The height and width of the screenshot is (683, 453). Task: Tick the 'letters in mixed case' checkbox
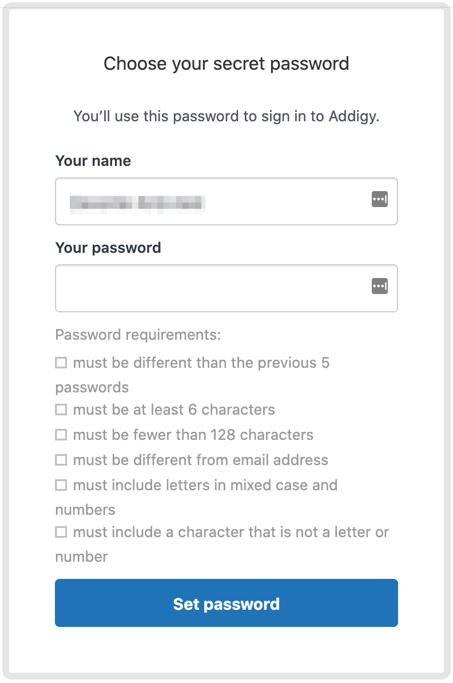tap(61, 485)
